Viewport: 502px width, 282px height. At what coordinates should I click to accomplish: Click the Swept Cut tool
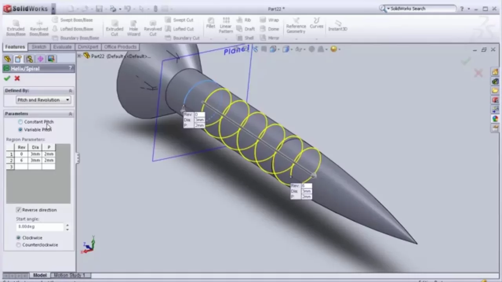pos(180,20)
